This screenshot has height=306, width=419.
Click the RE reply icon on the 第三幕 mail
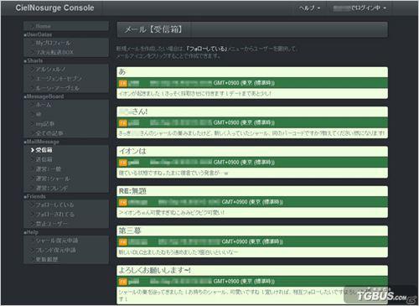123,242
